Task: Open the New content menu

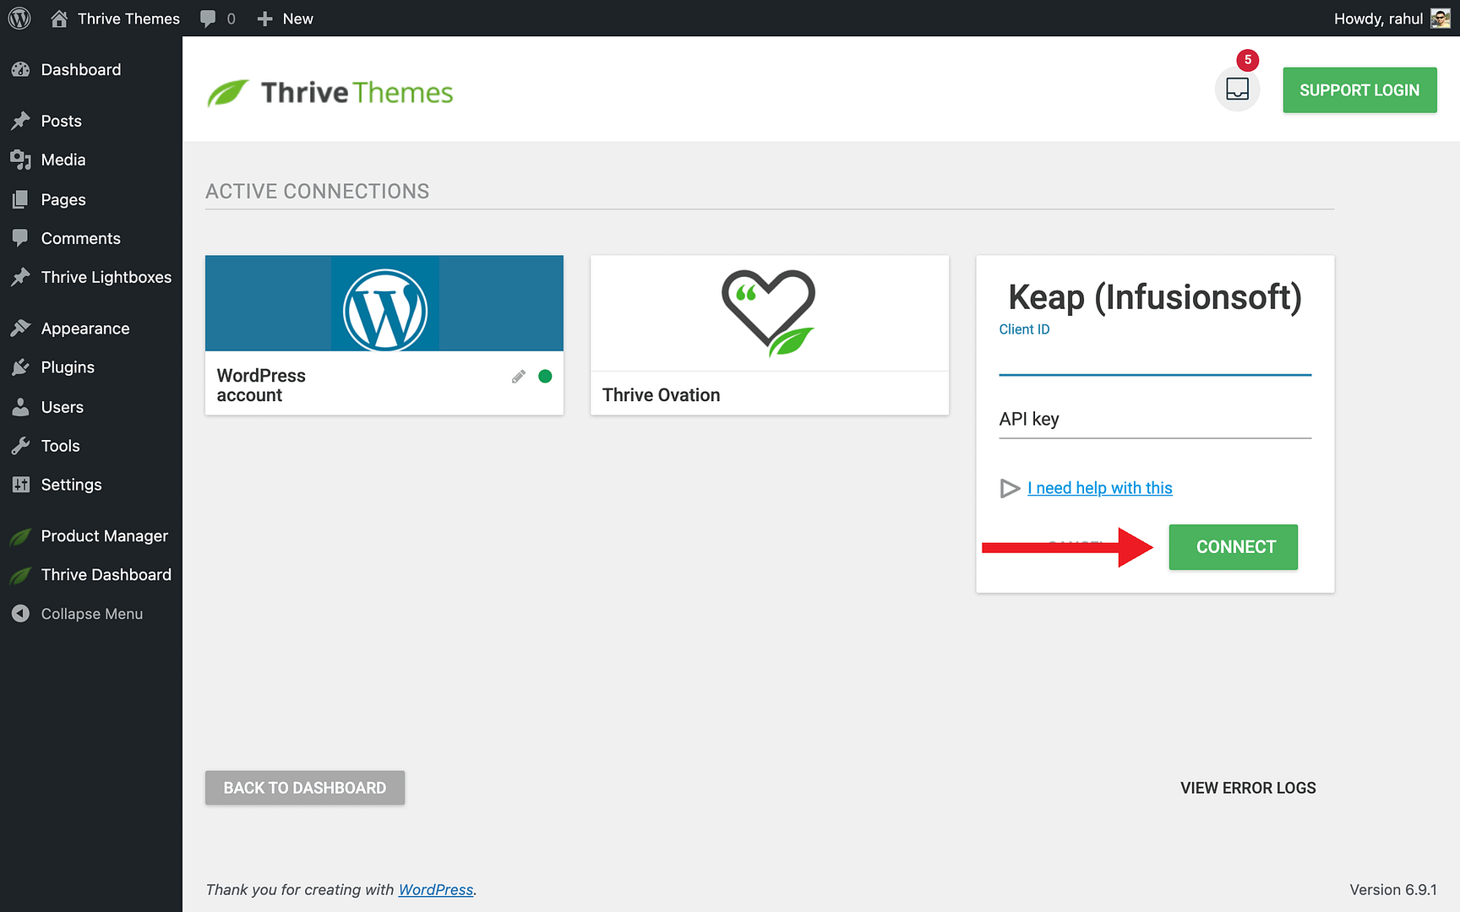Action: 284,18
